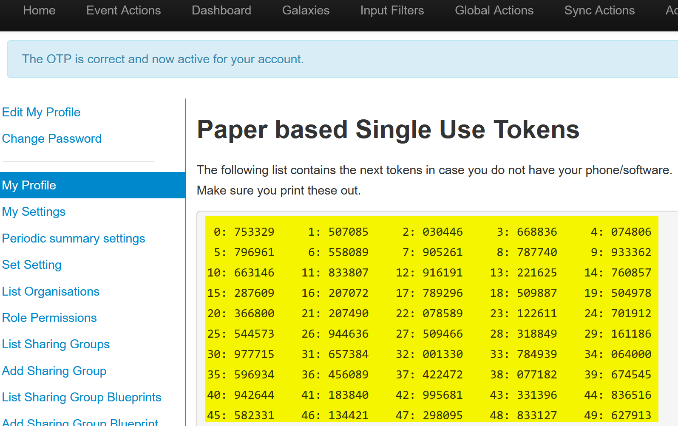This screenshot has height=426, width=678.
Task: Open the Sync Actions menu
Action: [599, 10]
